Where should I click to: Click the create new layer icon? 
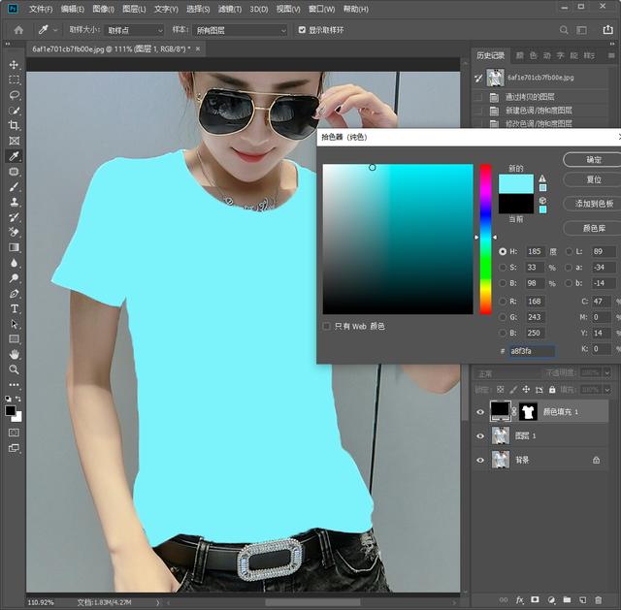(582, 600)
